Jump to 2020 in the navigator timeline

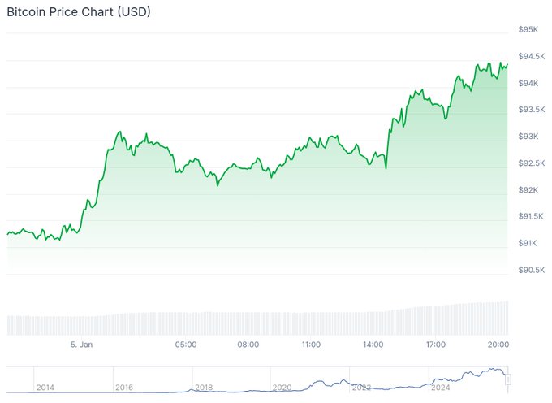(x=282, y=388)
